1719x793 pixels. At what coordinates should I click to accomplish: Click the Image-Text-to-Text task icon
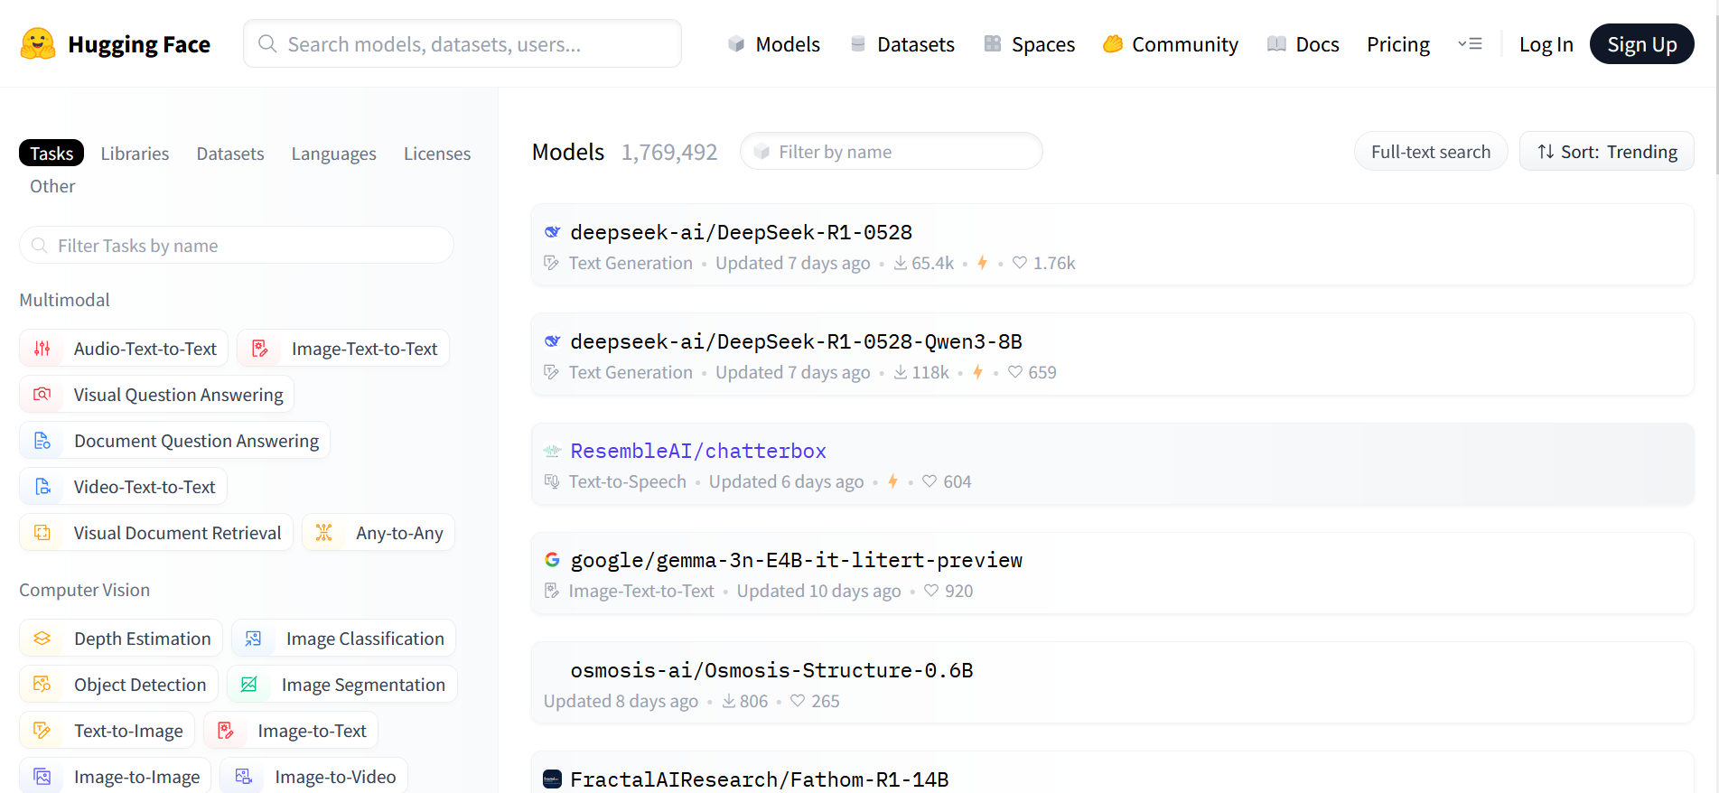(x=260, y=349)
